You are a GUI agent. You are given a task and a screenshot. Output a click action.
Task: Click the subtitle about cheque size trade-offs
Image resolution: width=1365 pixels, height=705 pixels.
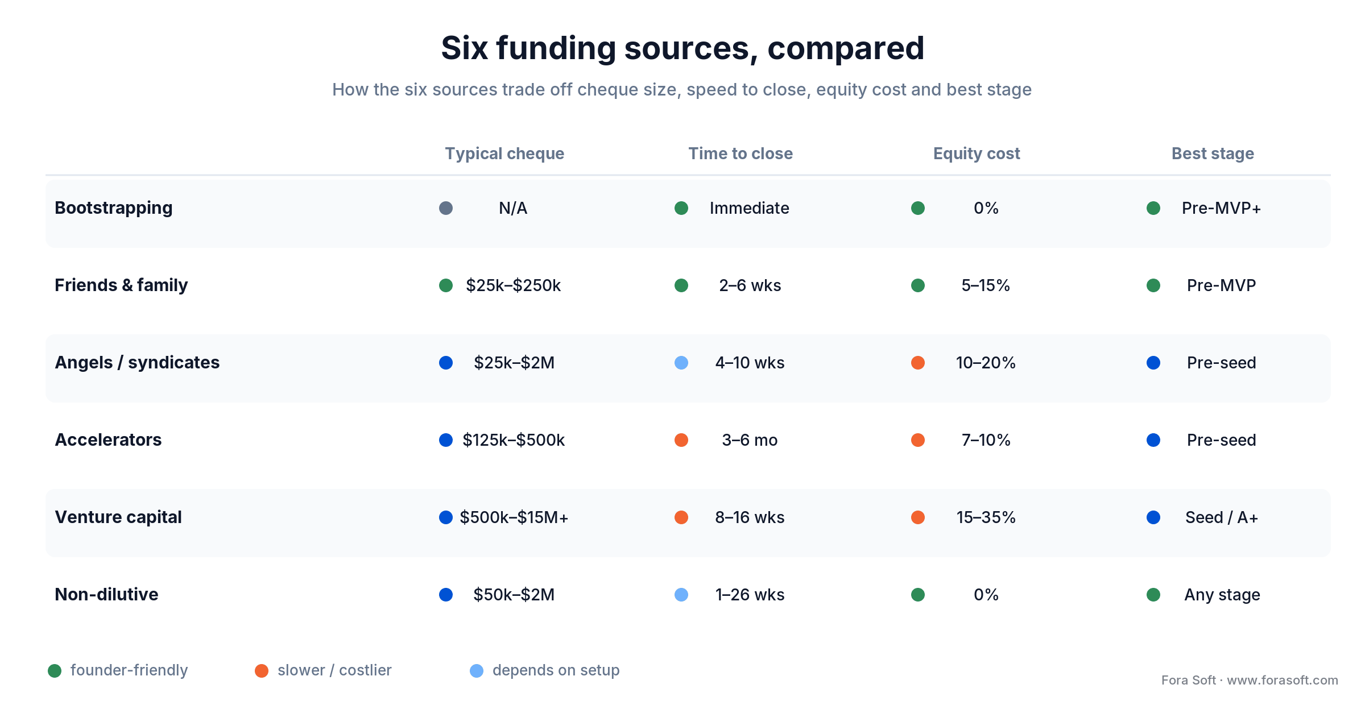pyautogui.click(x=682, y=90)
